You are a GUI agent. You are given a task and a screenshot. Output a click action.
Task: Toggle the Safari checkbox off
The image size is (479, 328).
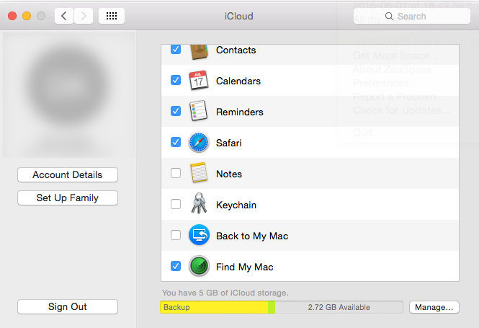(x=176, y=142)
